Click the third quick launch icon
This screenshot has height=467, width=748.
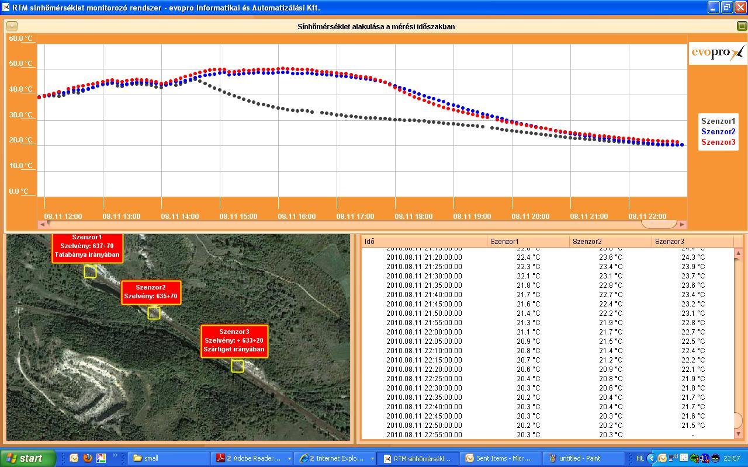click(x=101, y=458)
